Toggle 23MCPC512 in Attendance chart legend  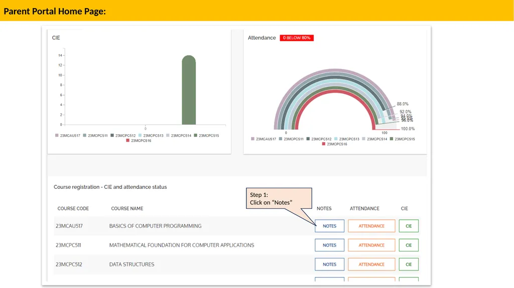point(319,139)
